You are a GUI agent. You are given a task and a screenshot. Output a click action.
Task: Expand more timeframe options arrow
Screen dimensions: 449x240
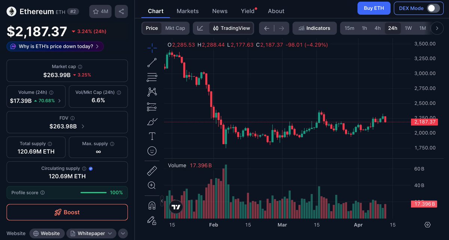[437, 28]
